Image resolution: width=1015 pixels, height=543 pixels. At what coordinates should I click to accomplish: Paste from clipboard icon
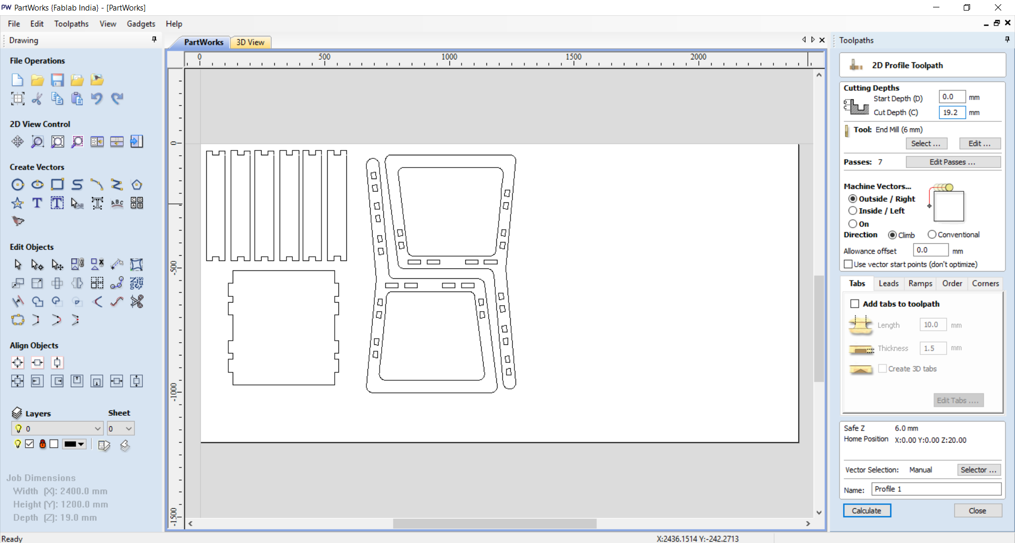click(x=77, y=98)
